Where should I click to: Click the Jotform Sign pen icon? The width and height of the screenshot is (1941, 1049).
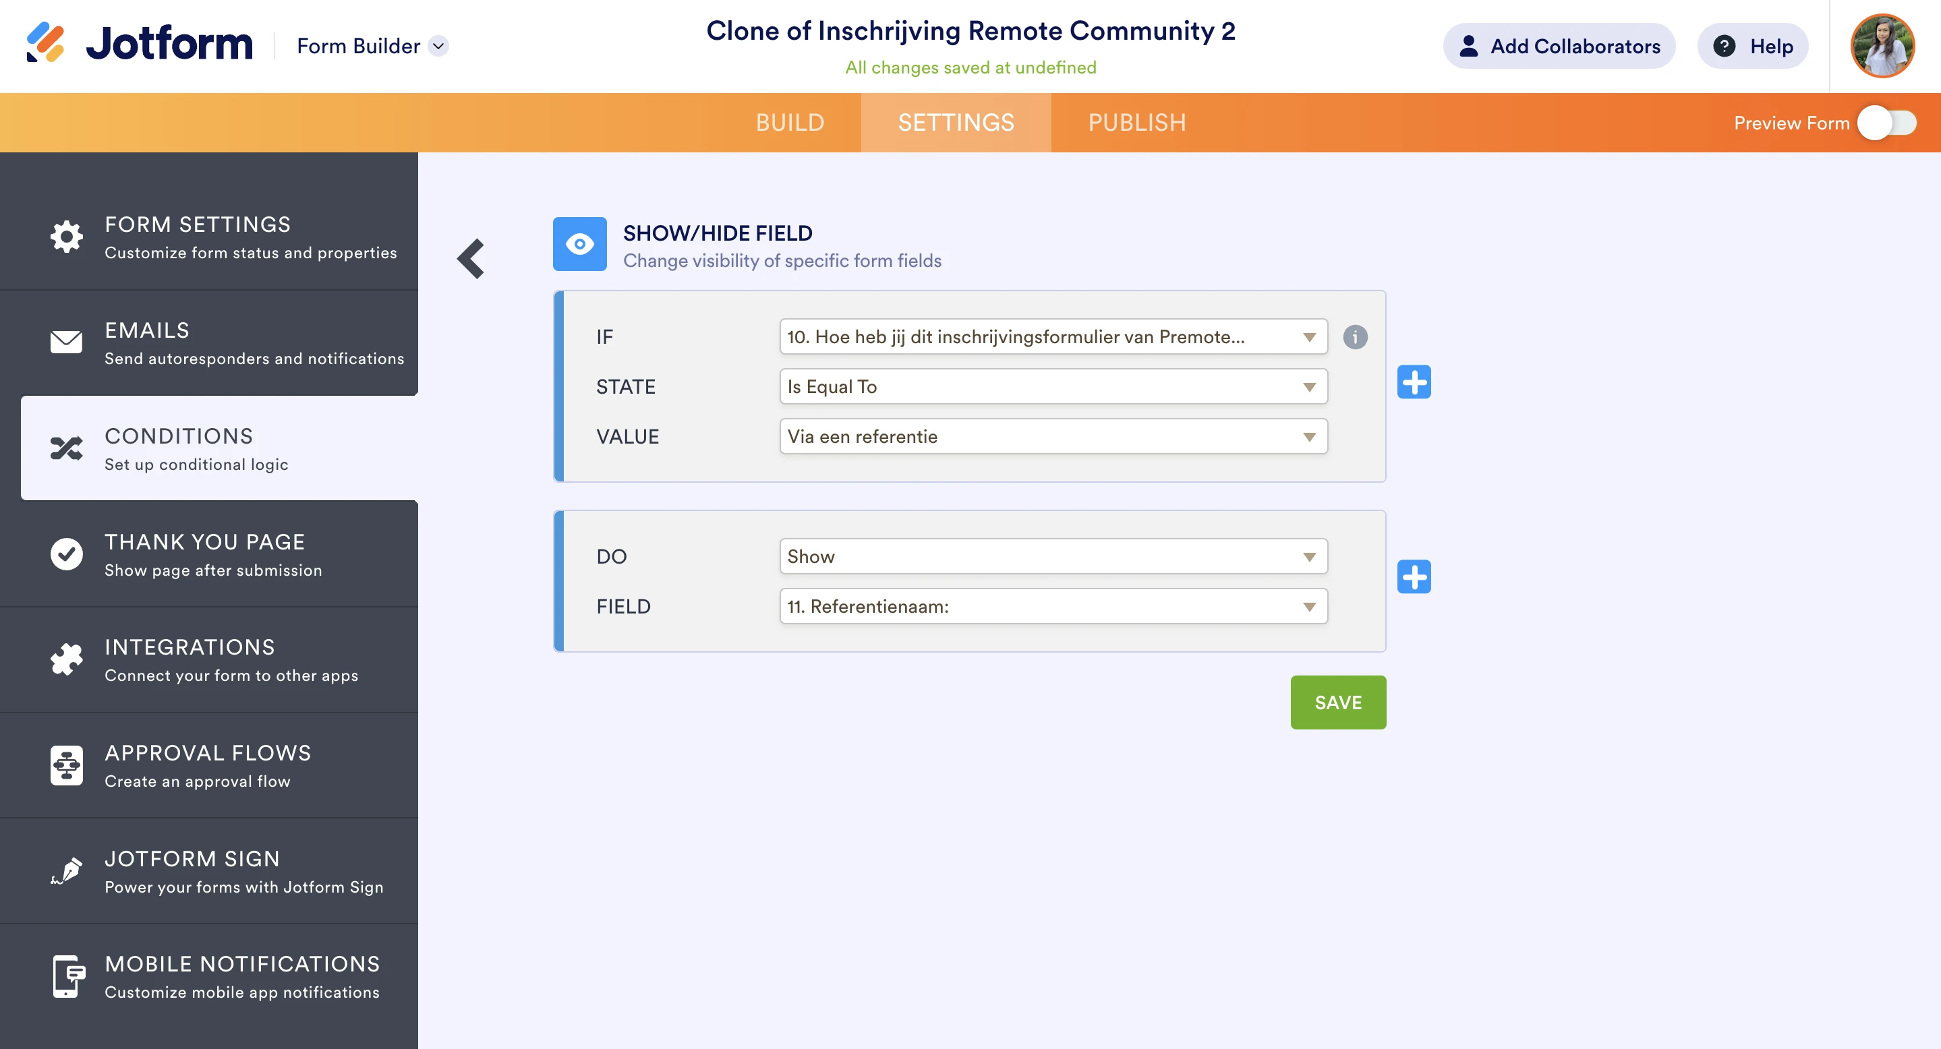pyautogui.click(x=66, y=871)
